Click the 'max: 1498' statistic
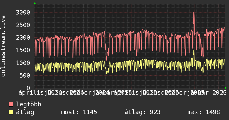The width and height of the screenshot is (229, 120). (204, 112)
